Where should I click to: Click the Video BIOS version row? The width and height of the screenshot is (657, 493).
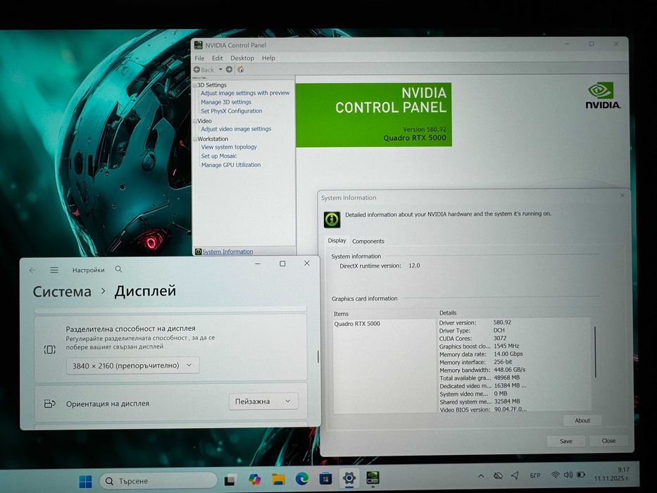[x=482, y=409]
